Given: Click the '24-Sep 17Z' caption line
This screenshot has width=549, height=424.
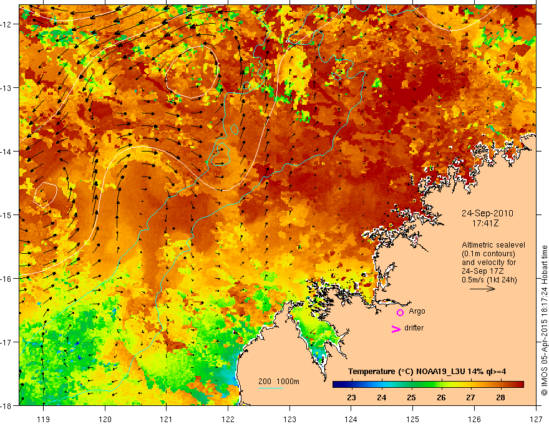Looking at the screenshot, I should [483, 271].
